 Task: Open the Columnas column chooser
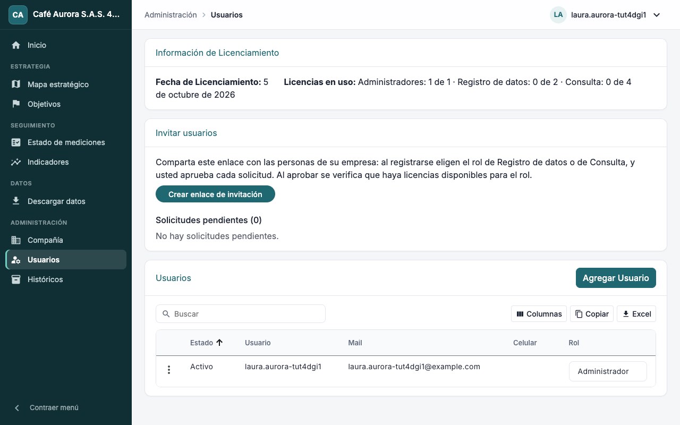point(539,314)
